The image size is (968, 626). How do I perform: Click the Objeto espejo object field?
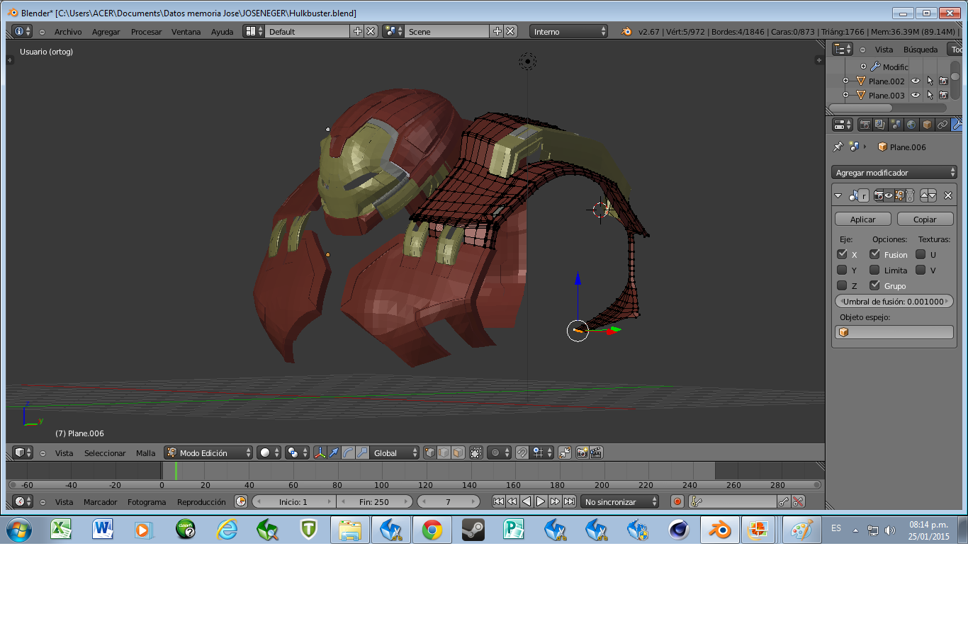pos(894,332)
